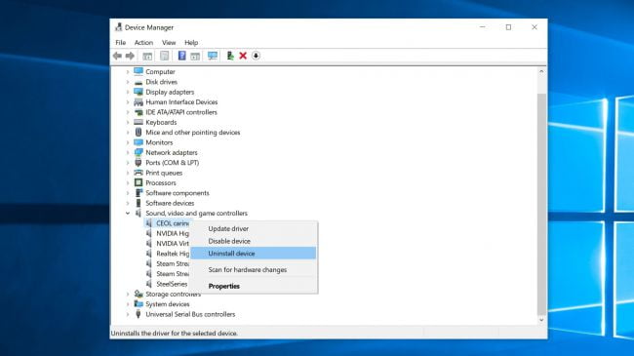Image resolution: width=634 pixels, height=356 pixels.
Task: Click the Disable device down-arrow icon
Action: coord(256,56)
